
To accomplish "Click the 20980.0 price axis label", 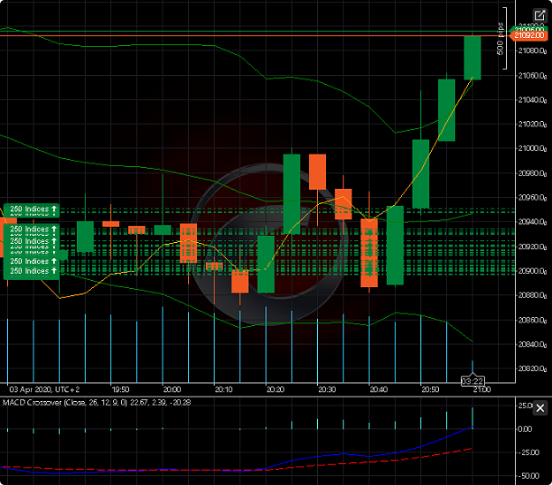I will coord(533,173).
